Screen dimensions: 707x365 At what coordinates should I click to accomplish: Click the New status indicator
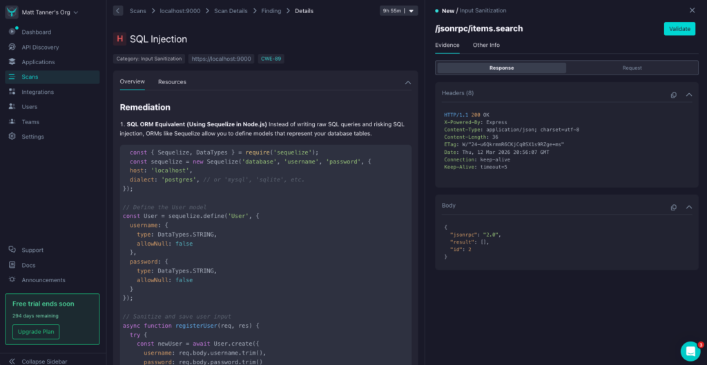click(x=445, y=11)
